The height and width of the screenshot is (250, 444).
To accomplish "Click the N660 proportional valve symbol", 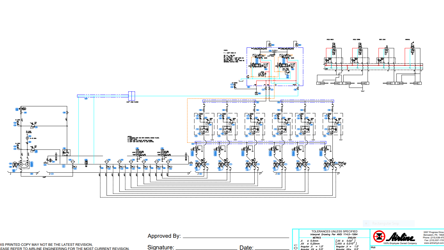I will 259,56.
